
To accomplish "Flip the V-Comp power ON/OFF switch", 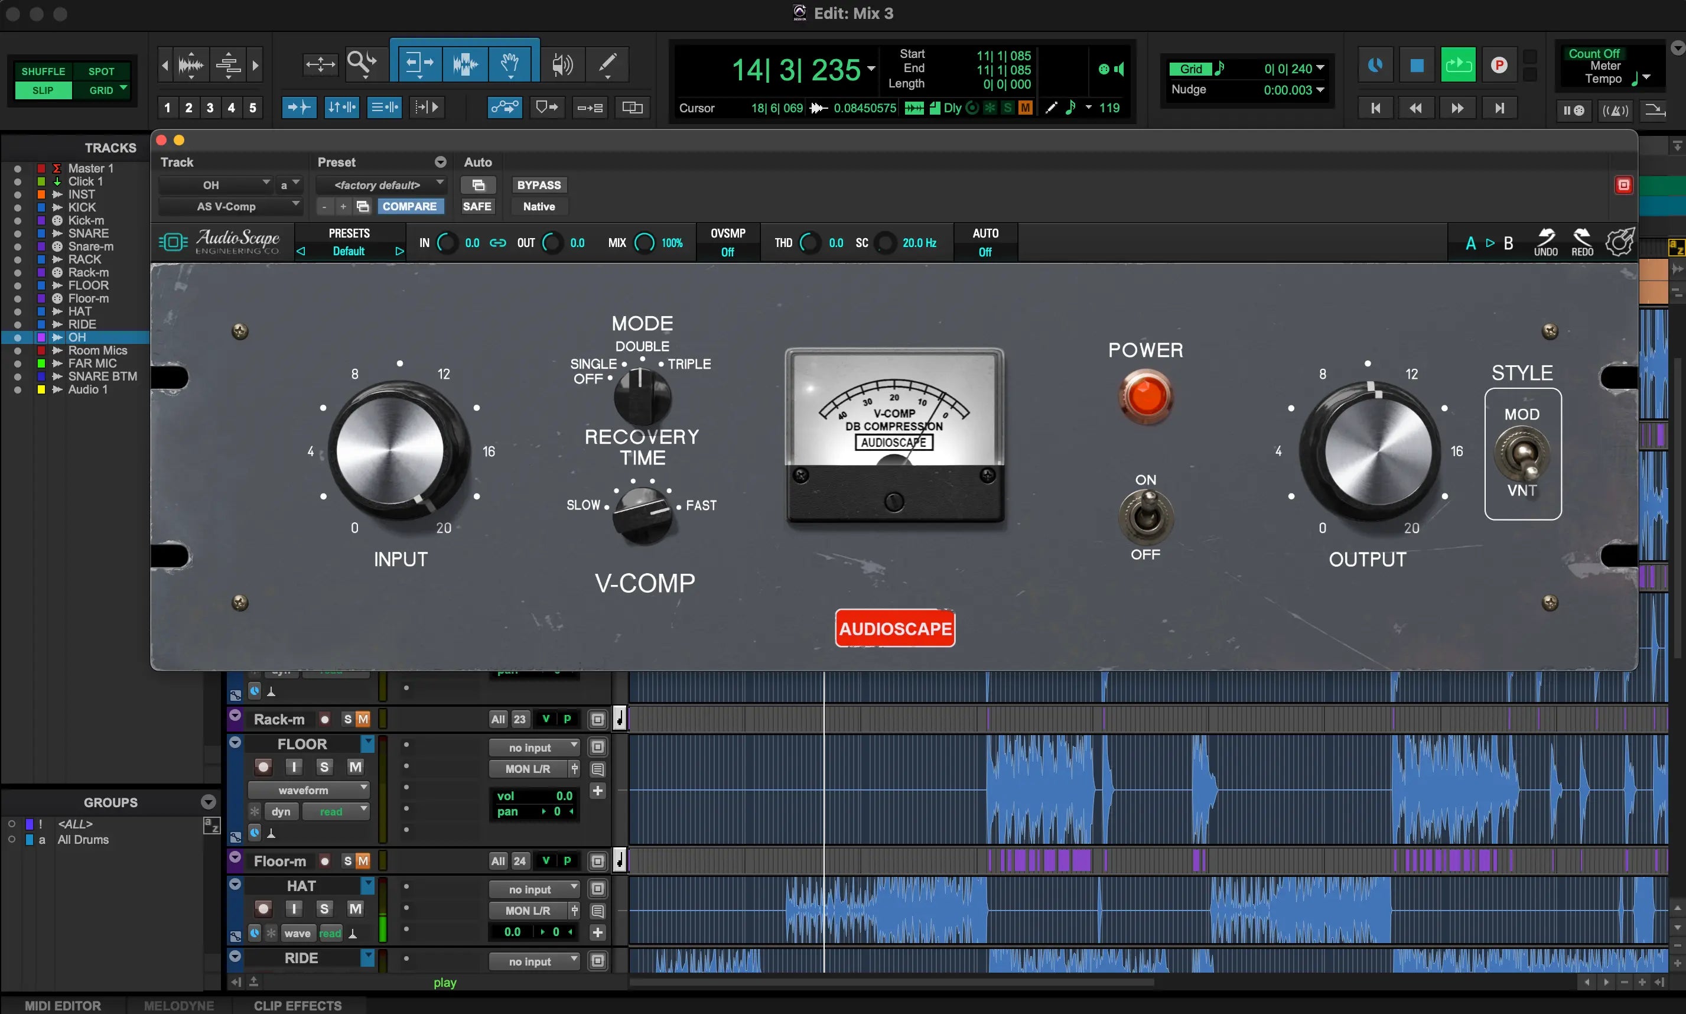I will [1145, 516].
